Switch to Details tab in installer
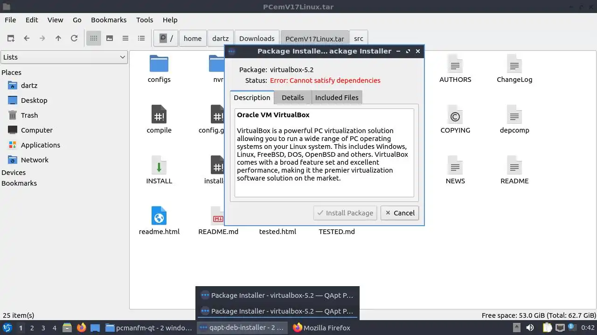This screenshot has height=335, width=597. [293, 98]
